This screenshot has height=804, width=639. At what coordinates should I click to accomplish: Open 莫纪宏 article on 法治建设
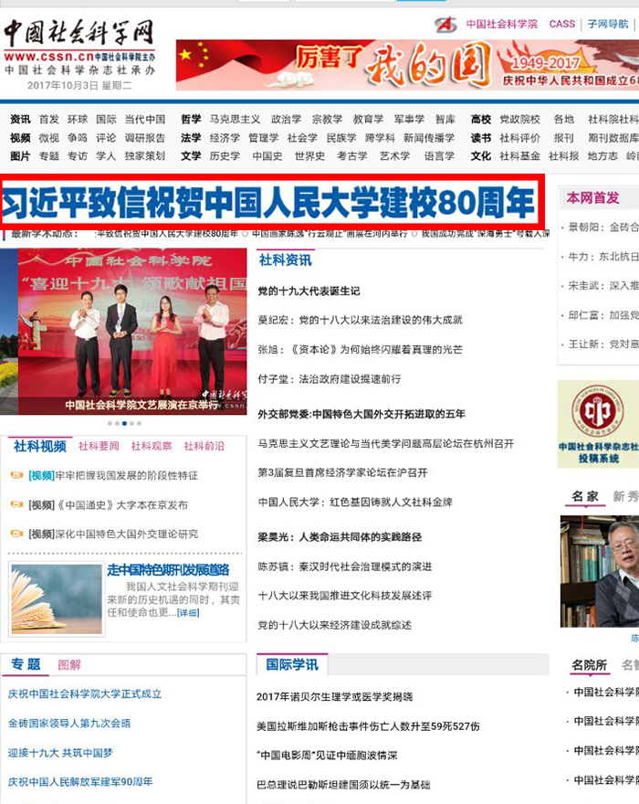tap(361, 320)
